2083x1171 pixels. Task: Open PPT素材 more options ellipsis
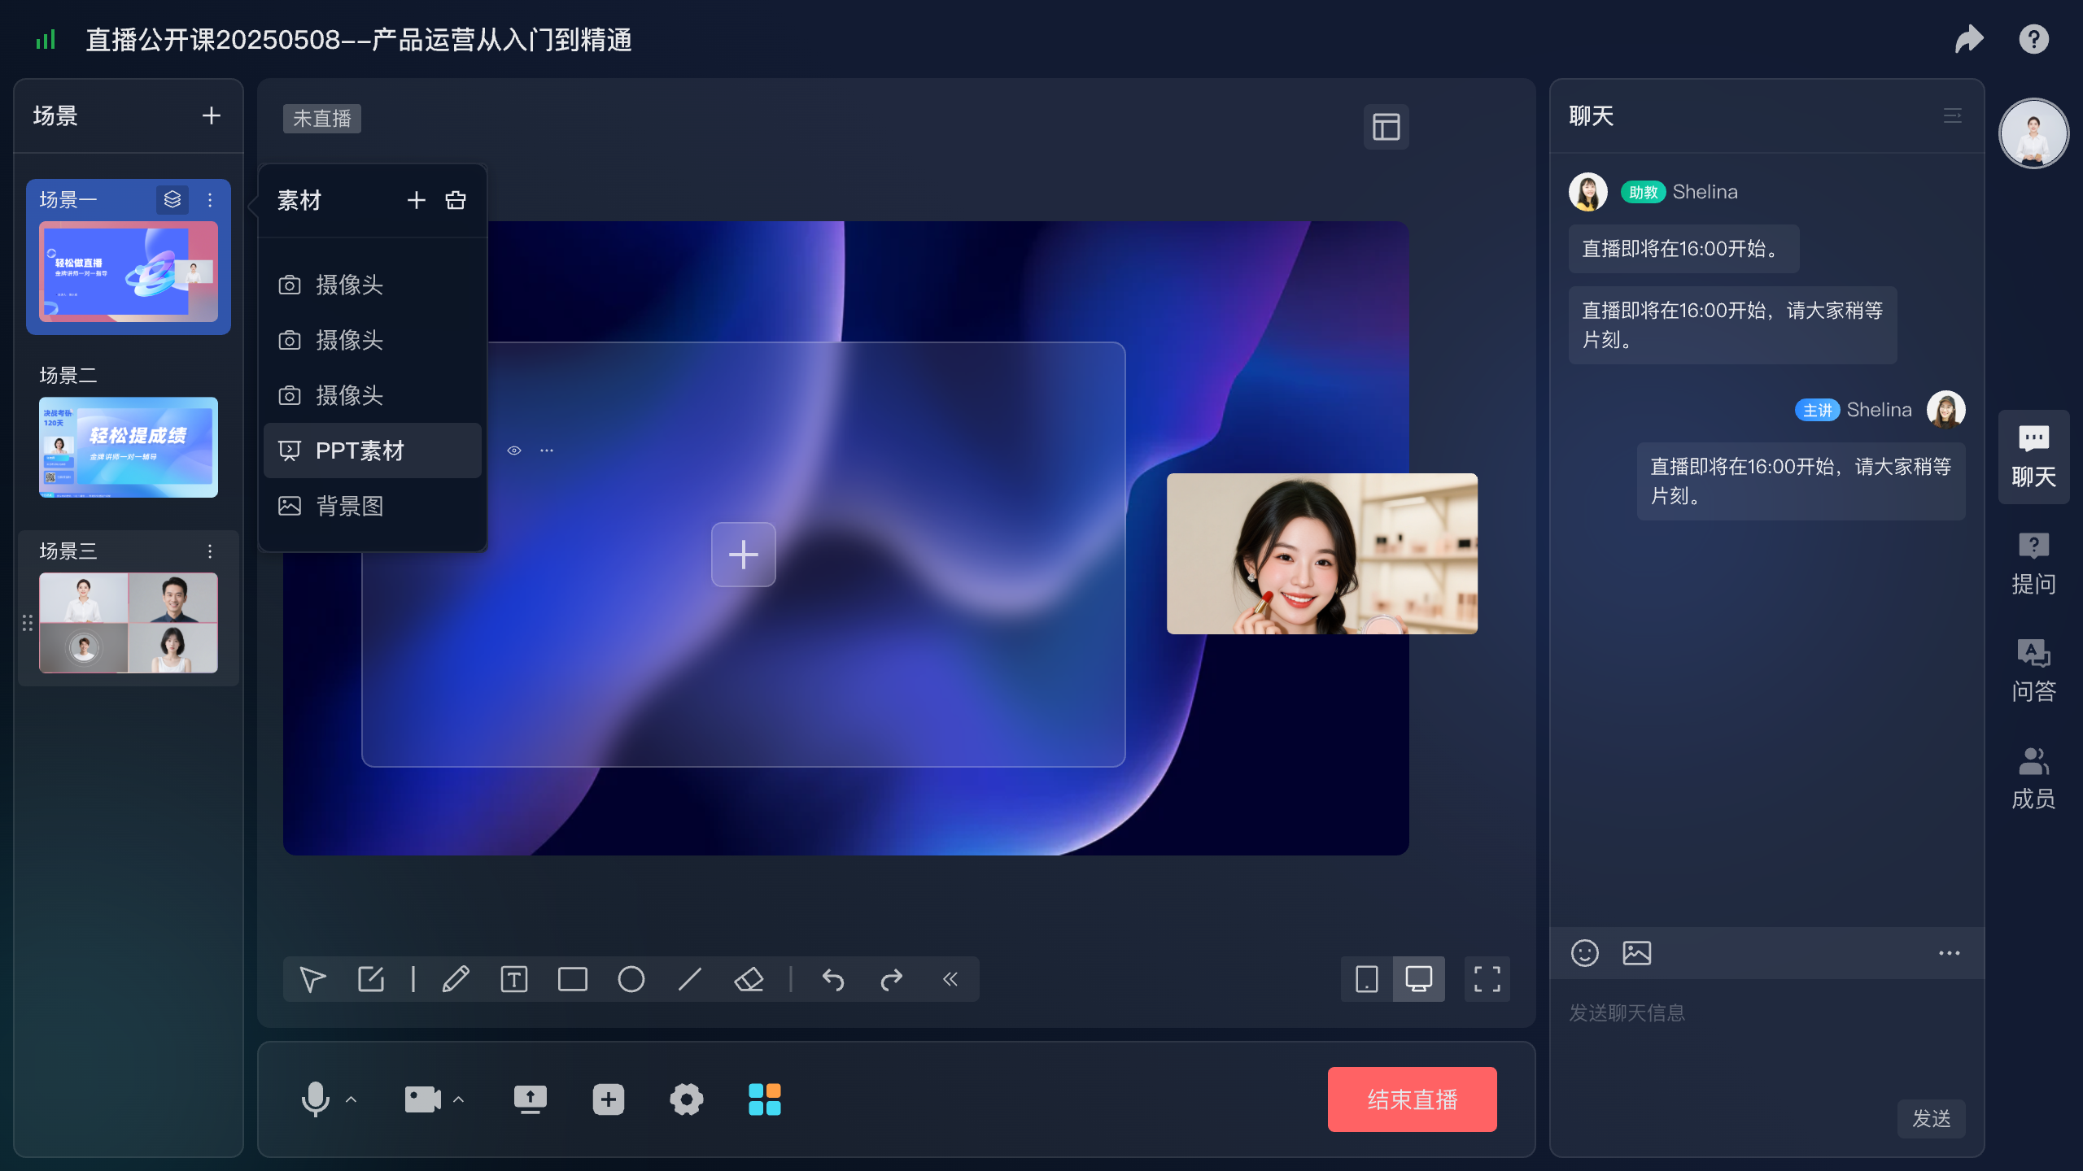(547, 450)
